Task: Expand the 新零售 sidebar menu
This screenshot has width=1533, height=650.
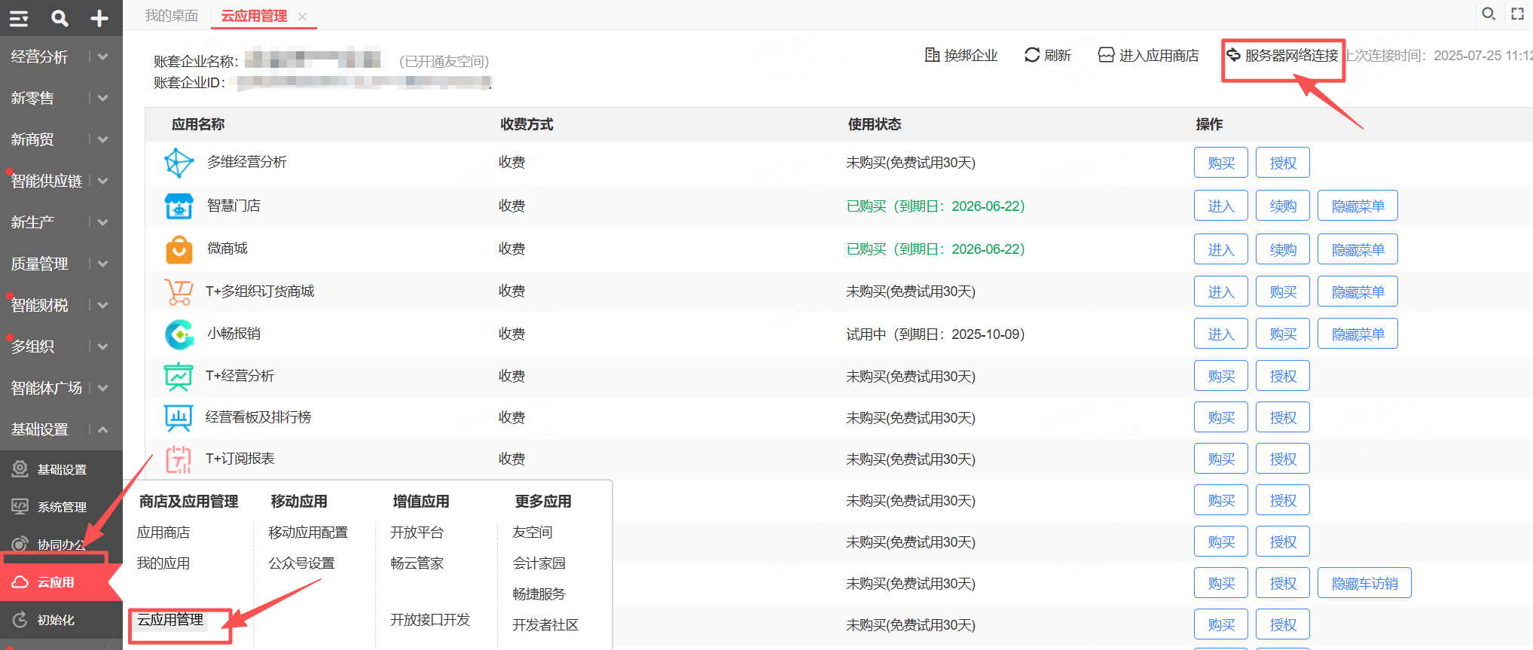Action: 103,98
